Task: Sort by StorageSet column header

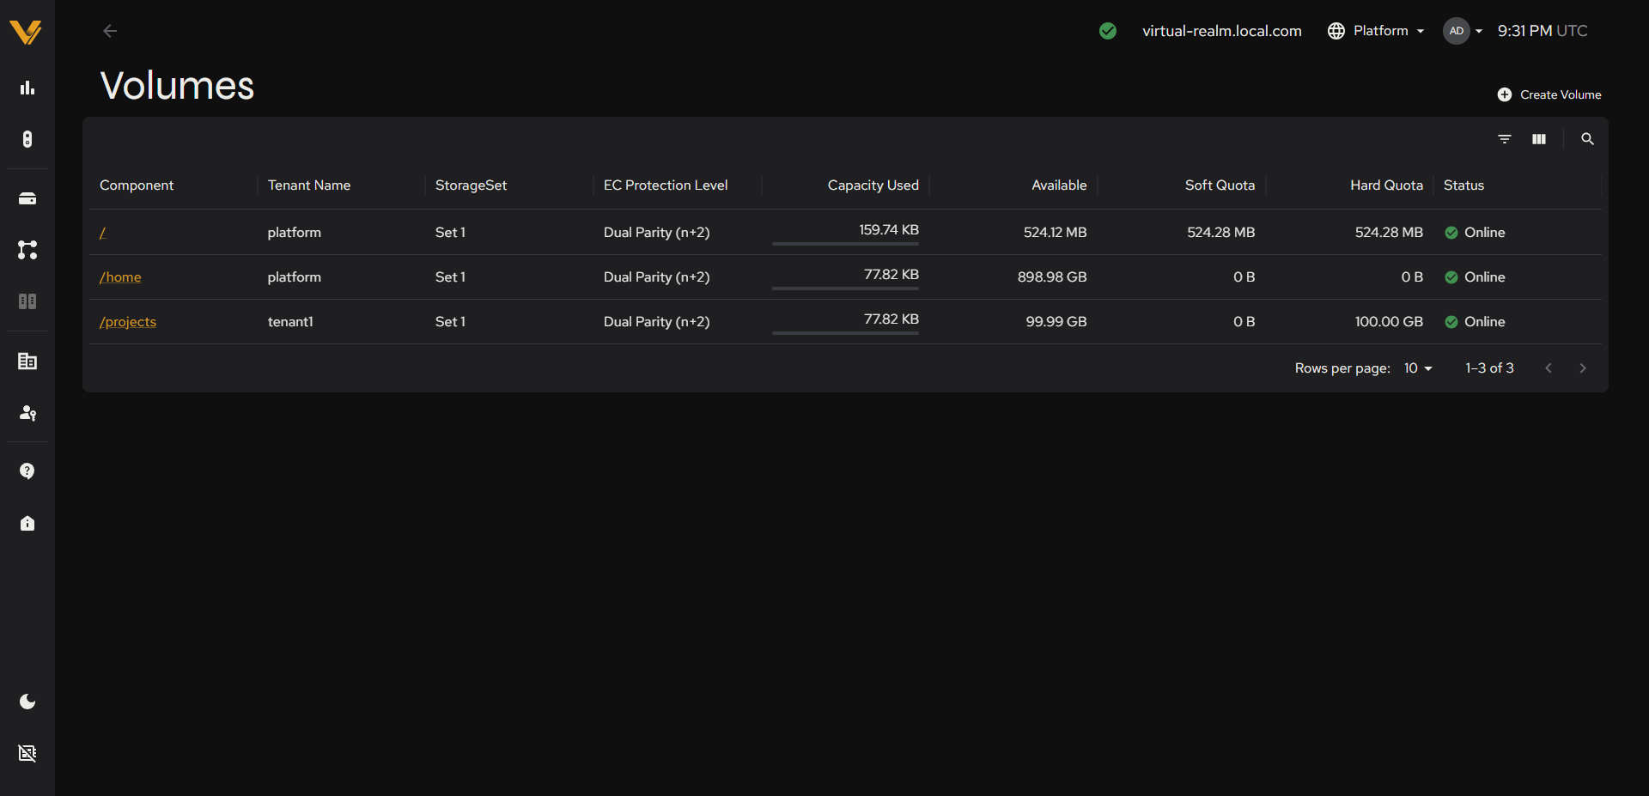Action: (x=471, y=185)
